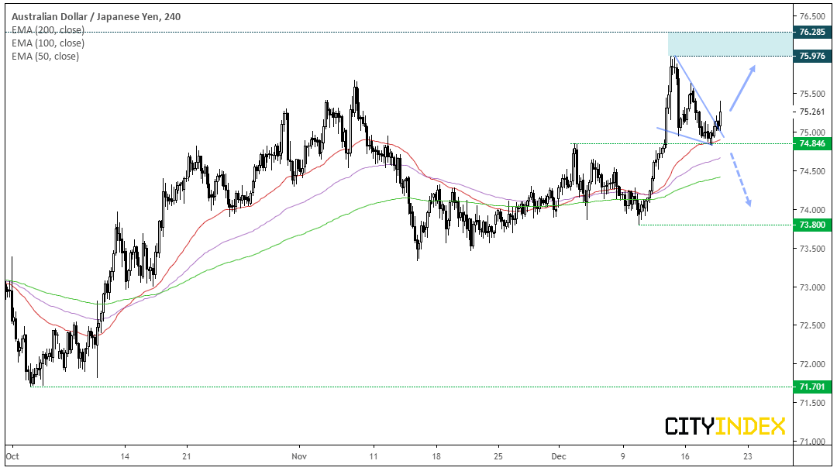Click the 71.701 green price tag

click(812, 387)
